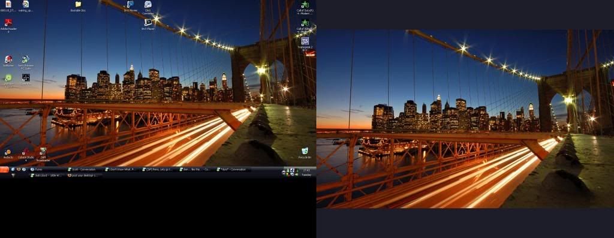Open the Cubase Studio 4 shortcut
614x238 pixels.
[25, 155]
